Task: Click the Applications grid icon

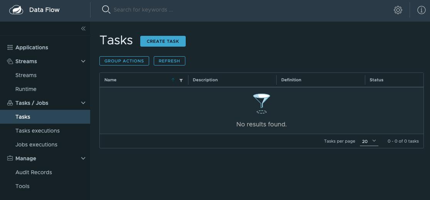Action: [x=10, y=47]
